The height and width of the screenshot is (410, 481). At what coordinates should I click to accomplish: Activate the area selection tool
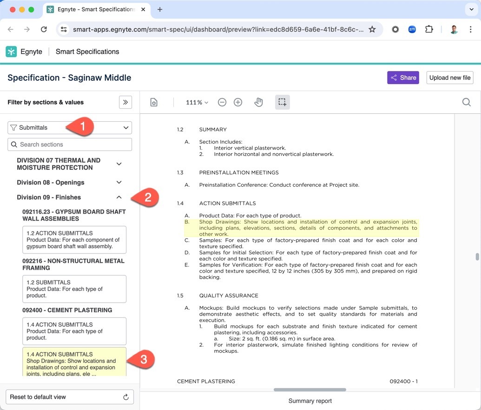(x=282, y=102)
